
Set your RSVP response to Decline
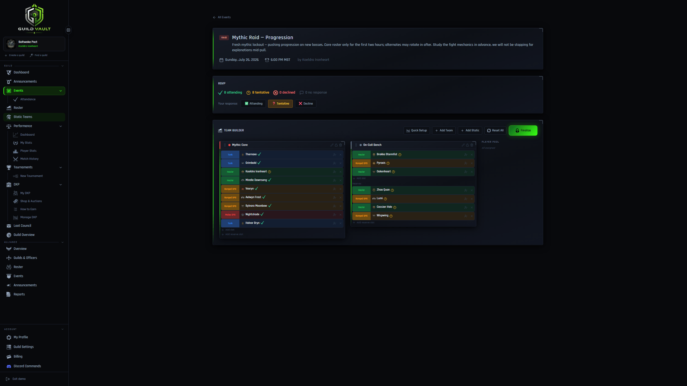[x=305, y=104]
